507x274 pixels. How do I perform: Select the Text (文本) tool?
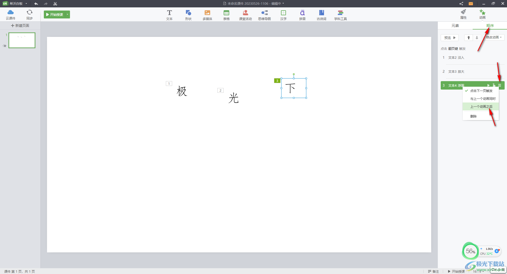pyautogui.click(x=169, y=15)
